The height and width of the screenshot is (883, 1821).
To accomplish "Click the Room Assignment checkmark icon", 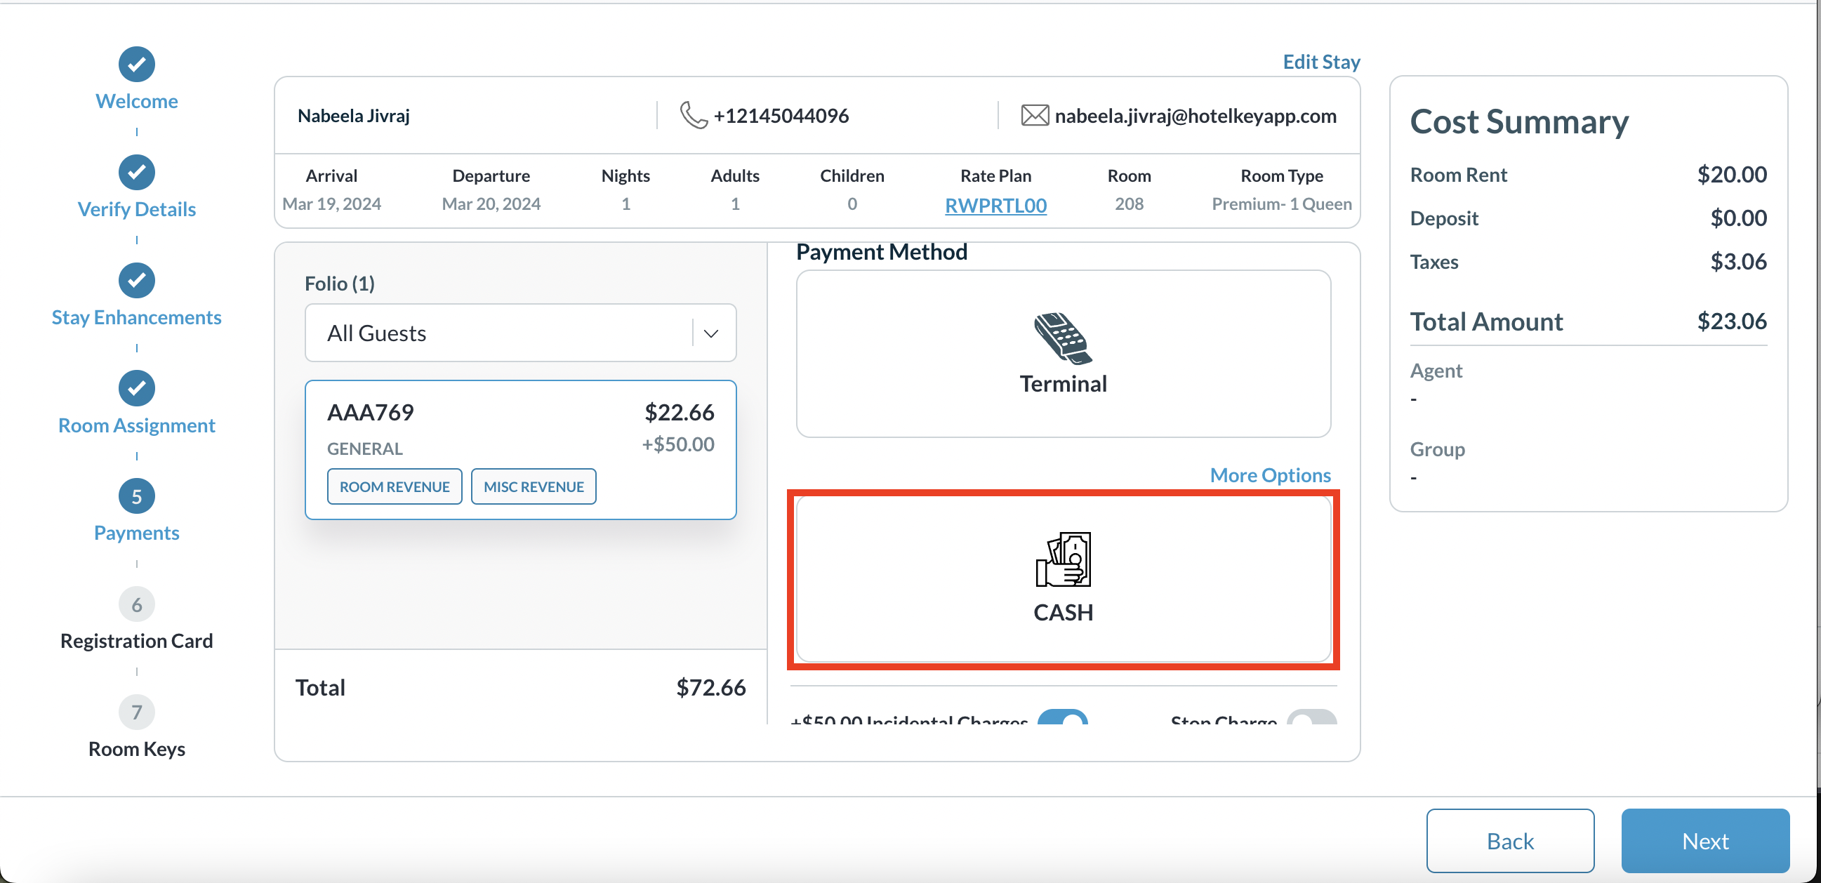I will [x=136, y=388].
